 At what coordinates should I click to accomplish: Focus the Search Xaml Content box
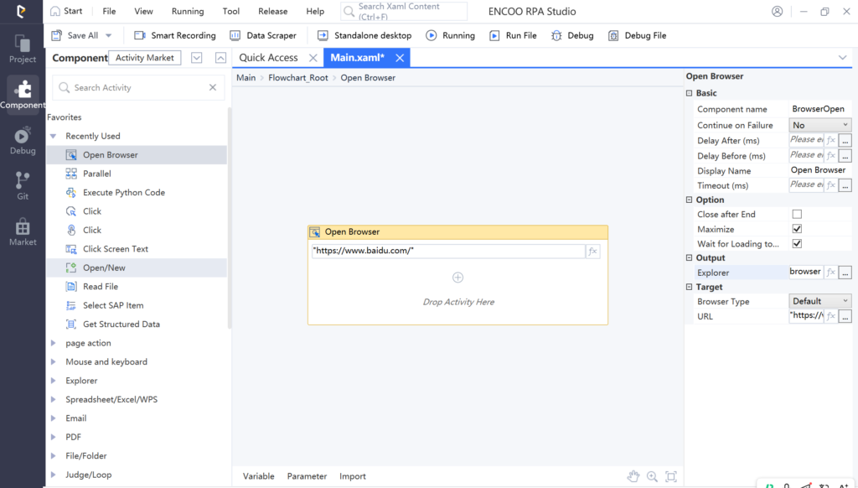(404, 11)
